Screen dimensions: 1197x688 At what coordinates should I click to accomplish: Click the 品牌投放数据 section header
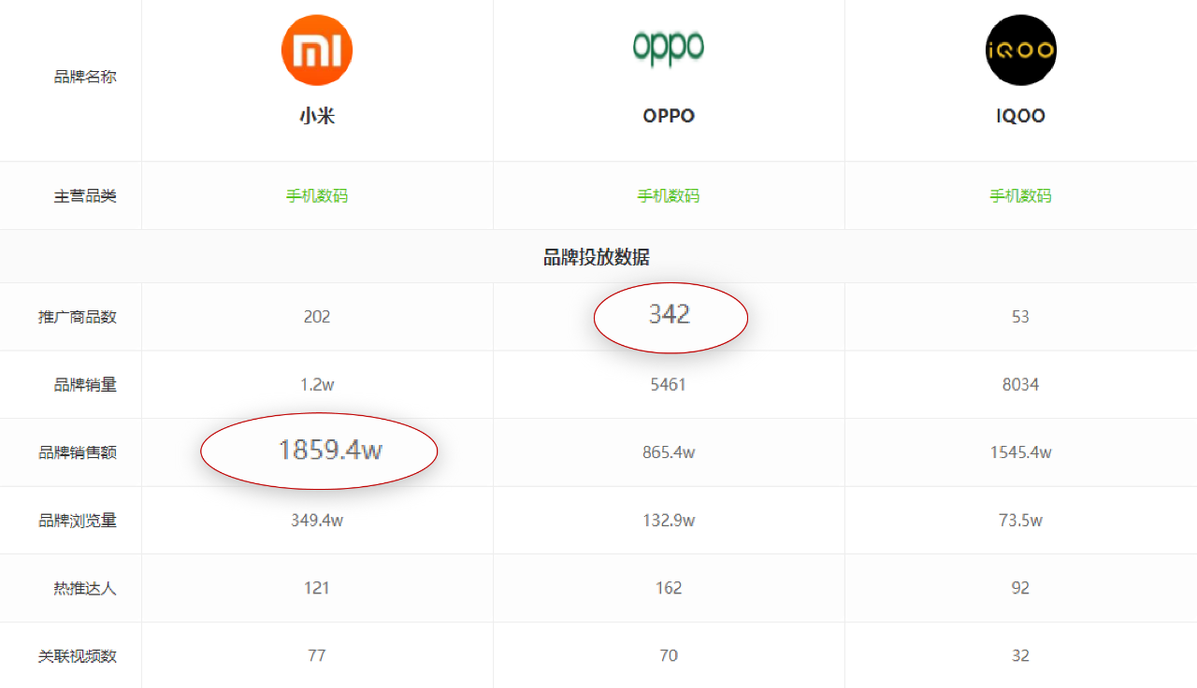coord(597,257)
